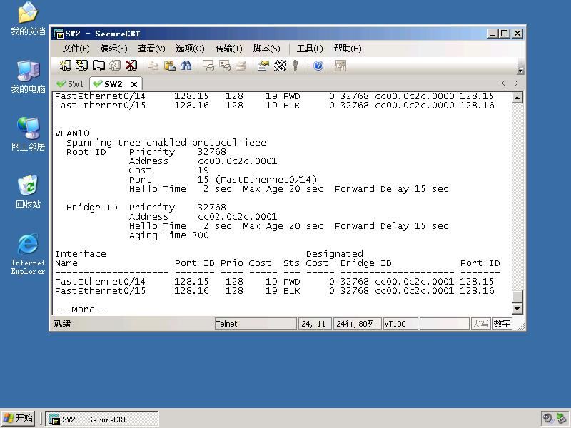Open Session Options toolbar icon
The height and width of the screenshot is (428, 571).
[263, 66]
